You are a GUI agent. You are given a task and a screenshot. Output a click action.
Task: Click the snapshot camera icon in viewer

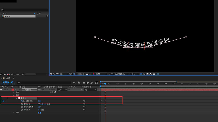(x=87, y=74)
